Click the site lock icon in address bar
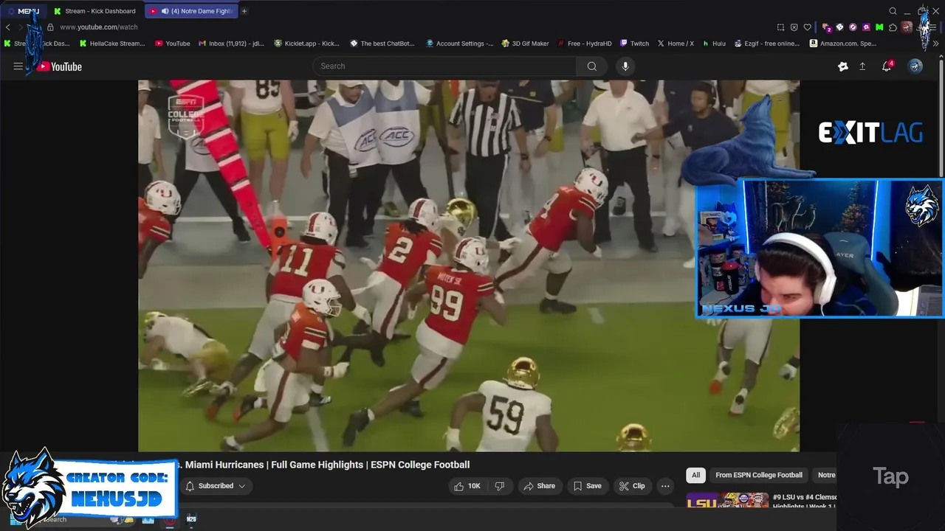This screenshot has height=531, width=945. (50, 27)
